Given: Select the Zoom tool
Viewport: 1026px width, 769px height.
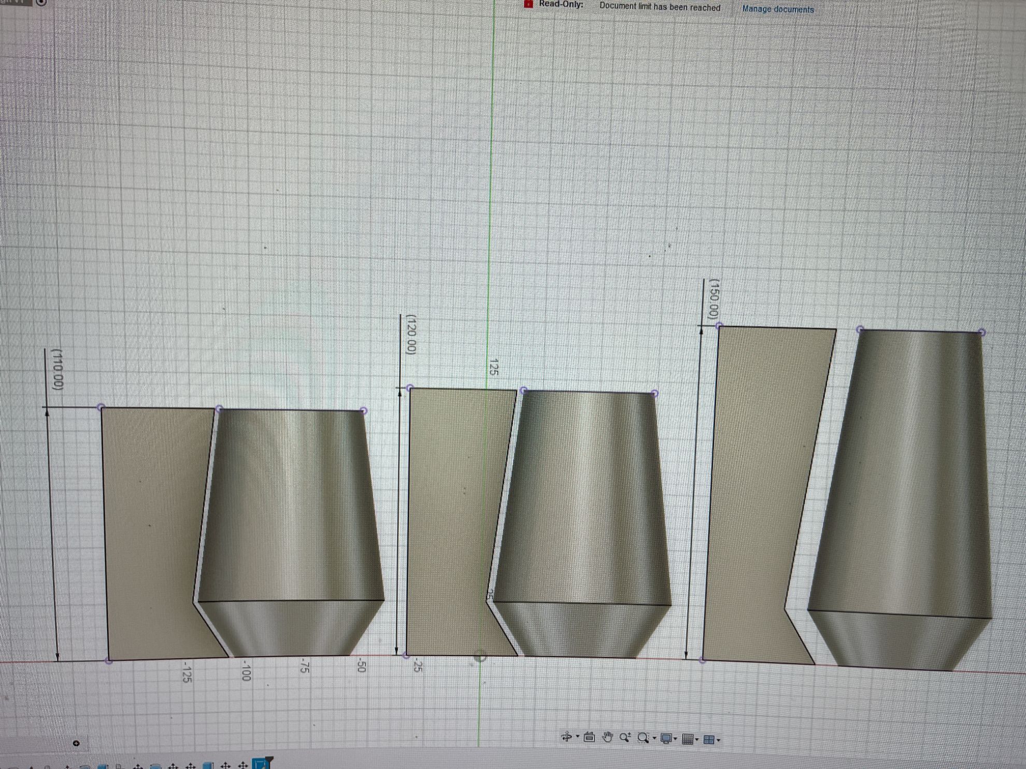Looking at the screenshot, I should [x=625, y=737].
